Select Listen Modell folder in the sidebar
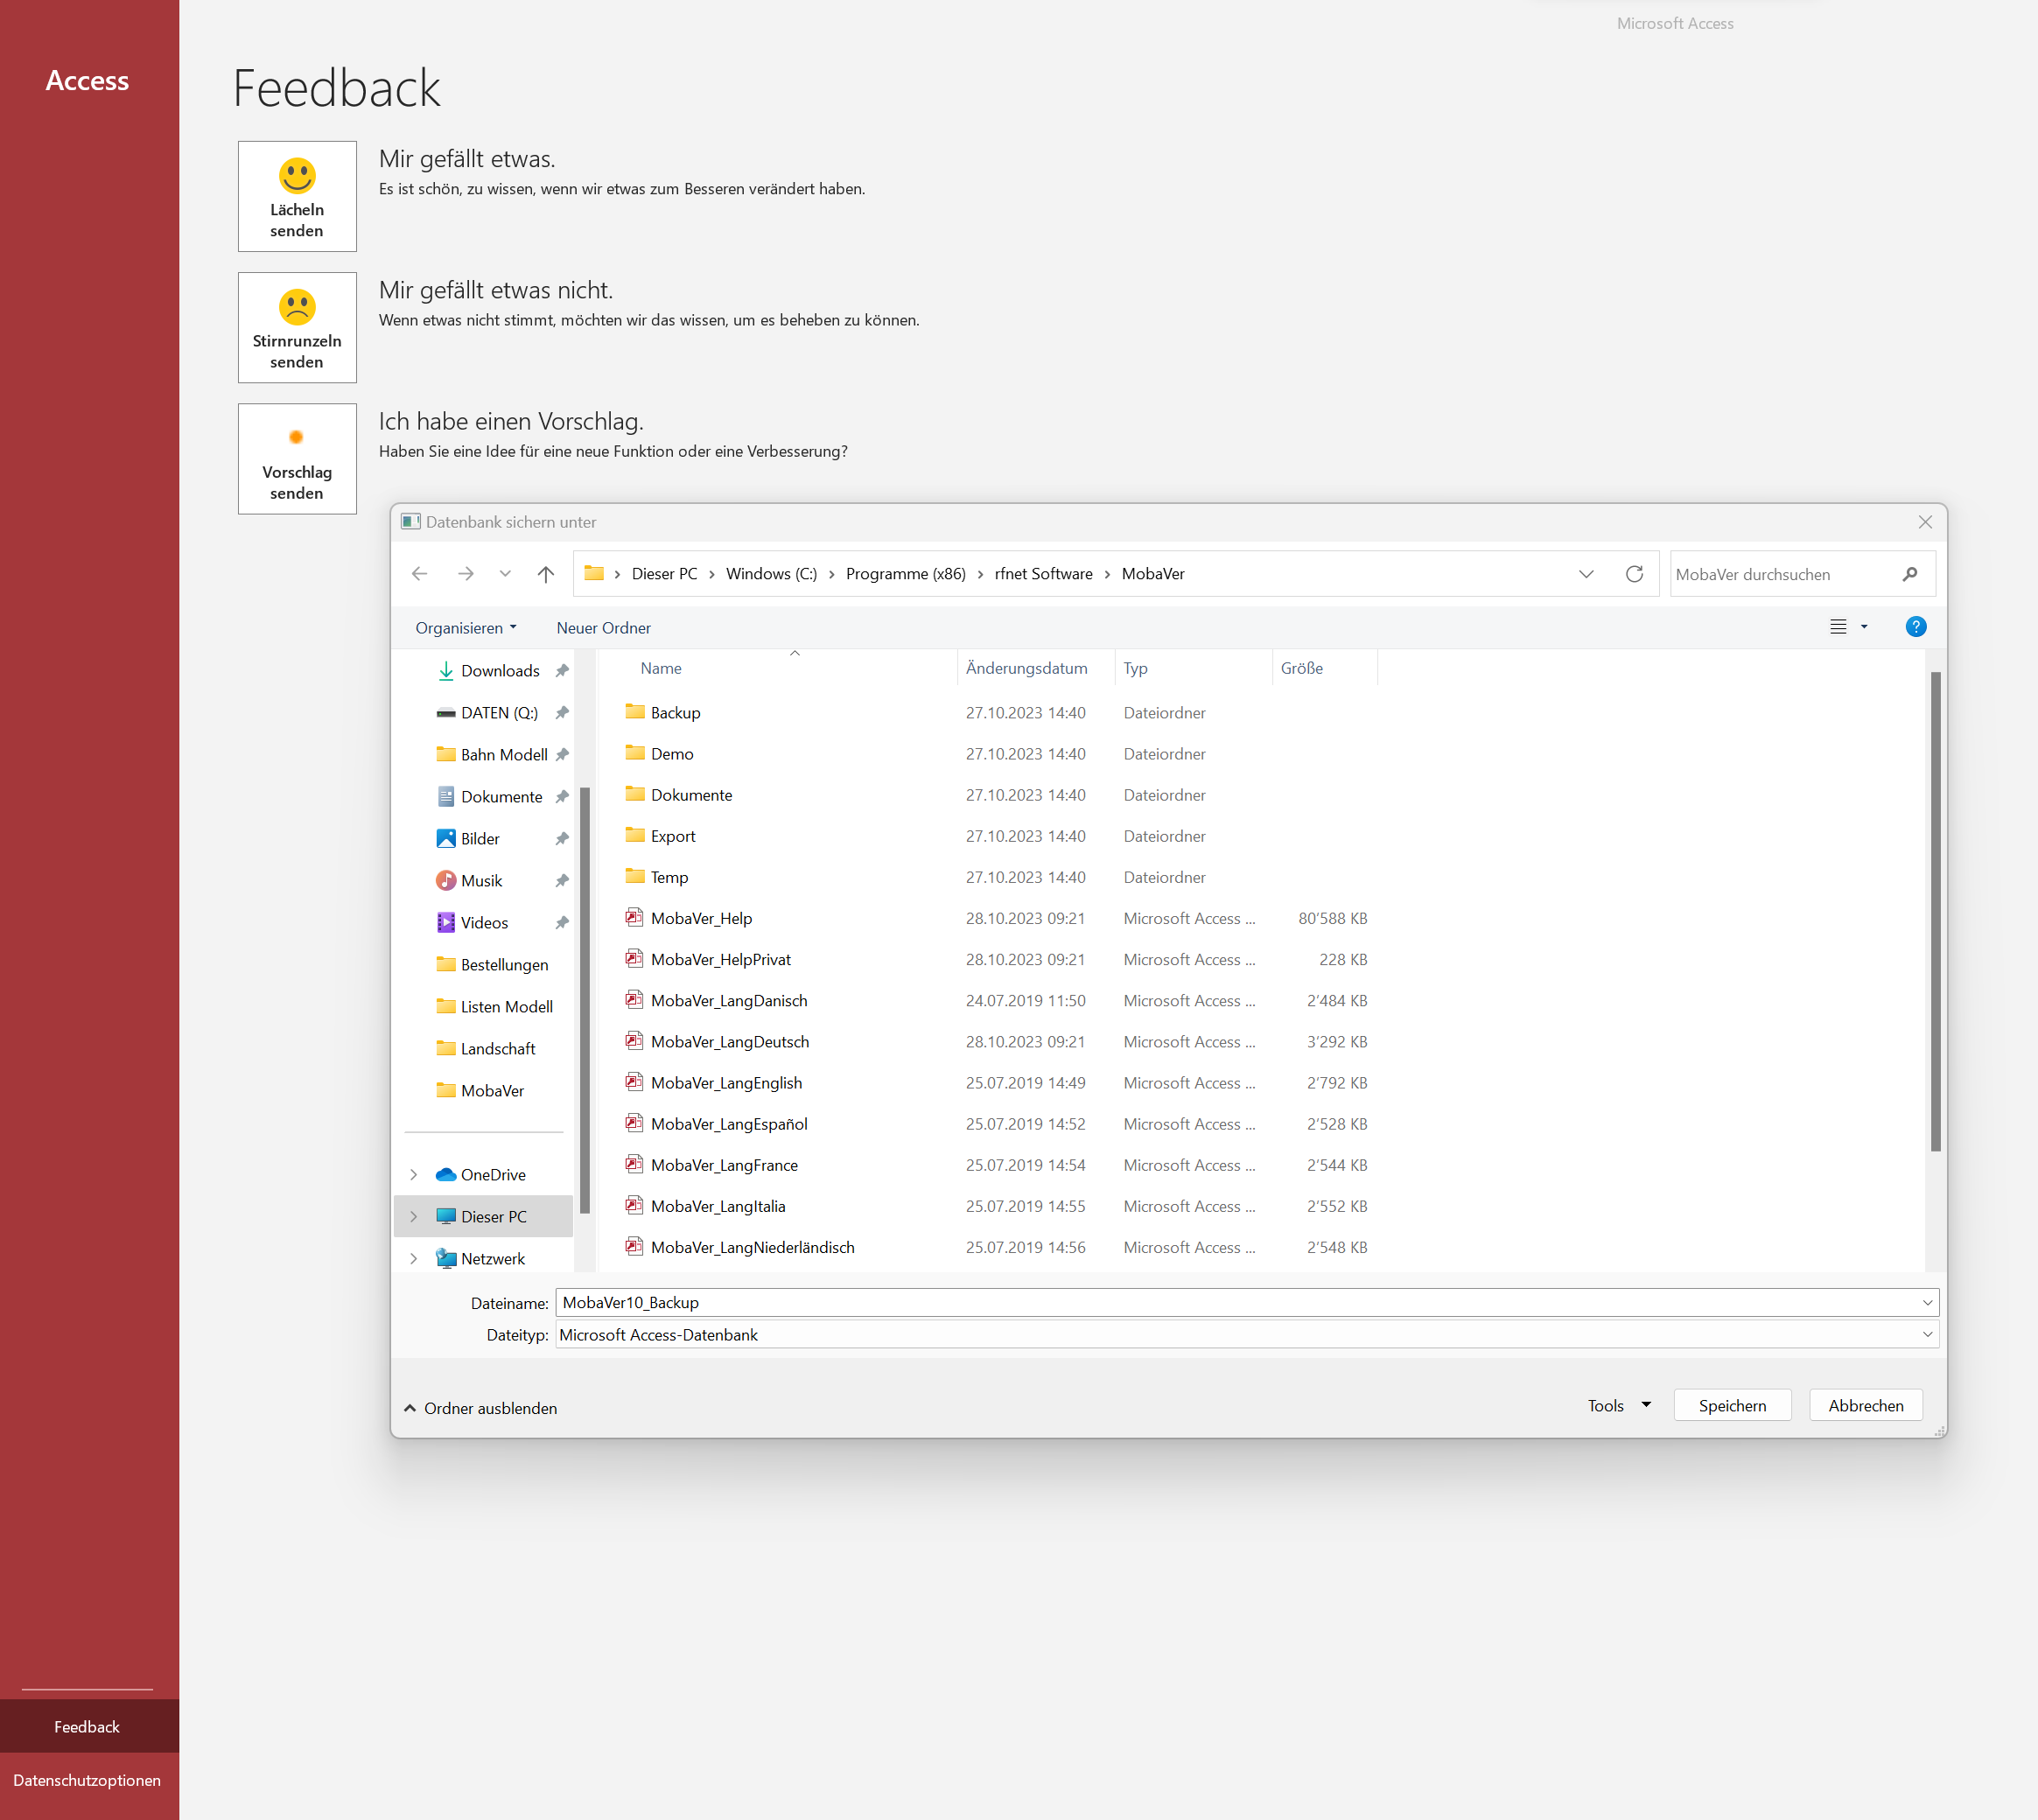The image size is (2038, 1820). pyautogui.click(x=495, y=1007)
